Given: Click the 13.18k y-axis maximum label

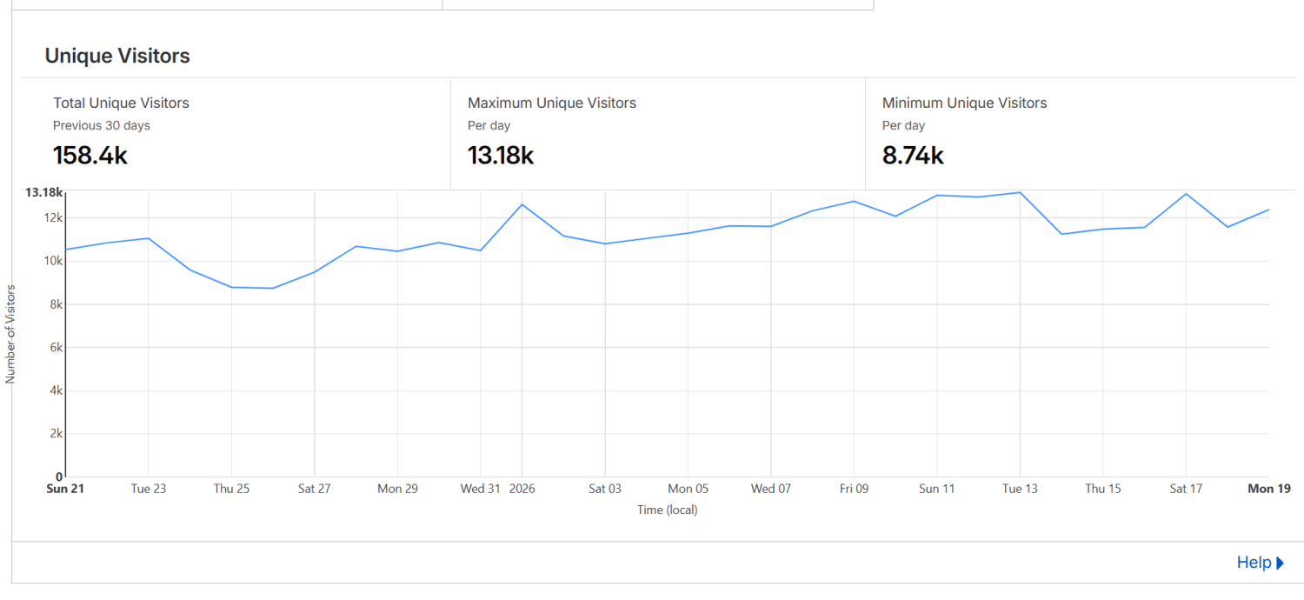Looking at the screenshot, I should point(43,192).
